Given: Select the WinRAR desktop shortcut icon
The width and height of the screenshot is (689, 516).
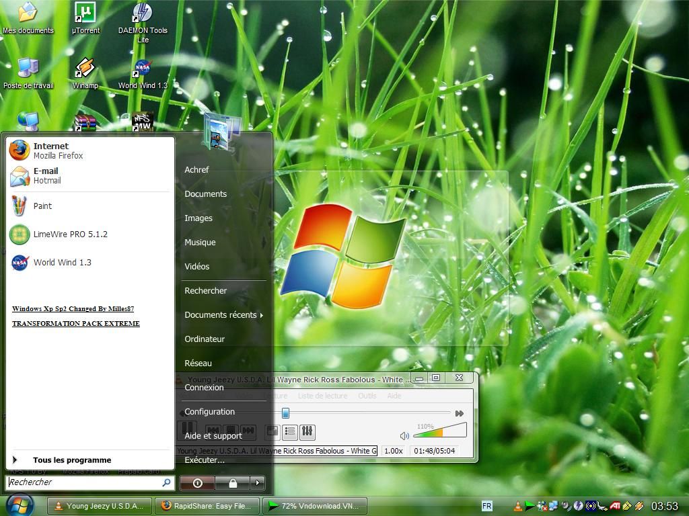Looking at the screenshot, I should click(x=85, y=122).
